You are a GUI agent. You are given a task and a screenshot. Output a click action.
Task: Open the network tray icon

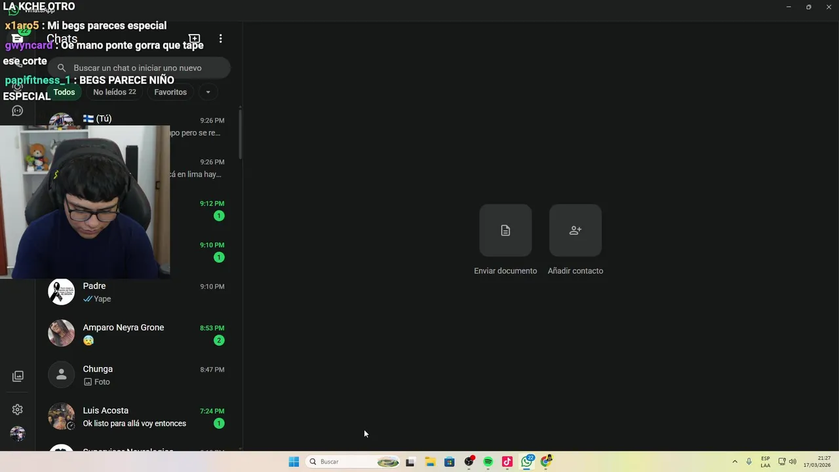(x=782, y=462)
